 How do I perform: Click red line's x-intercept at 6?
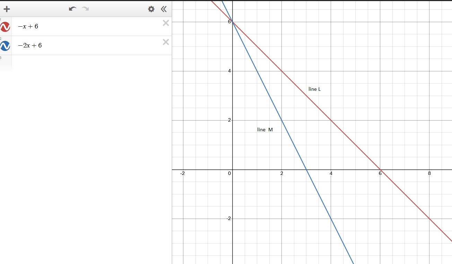(380, 170)
